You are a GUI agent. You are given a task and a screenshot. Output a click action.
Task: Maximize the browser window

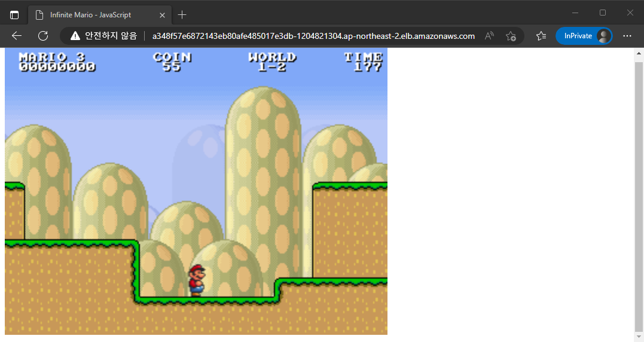pyautogui.click(x=603, y=13)
